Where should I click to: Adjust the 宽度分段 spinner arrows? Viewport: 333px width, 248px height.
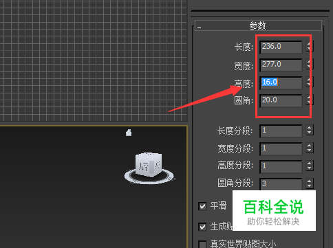pos(310,148)
